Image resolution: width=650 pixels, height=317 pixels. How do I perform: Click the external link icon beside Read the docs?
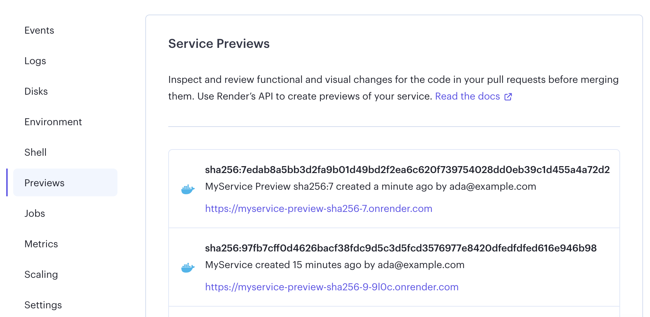click(x=508, y=97)
